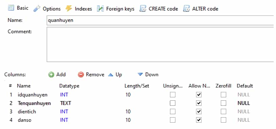Enable Zerofill for danso column
This screenshot has width=276, height=129.
tap(224, 120)
